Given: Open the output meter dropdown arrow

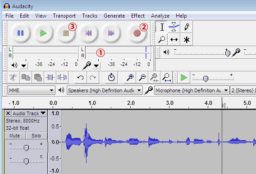Looking at the screenshot, I should pyautogui.click(x=24, y=66).
